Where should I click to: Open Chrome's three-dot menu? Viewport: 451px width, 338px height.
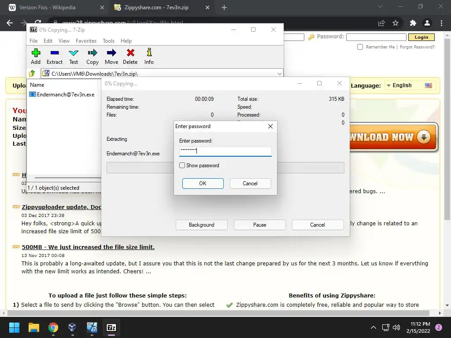point(441,23)
